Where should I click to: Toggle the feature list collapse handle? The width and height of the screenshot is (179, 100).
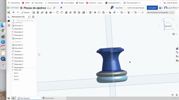click(x=39, y=55)
